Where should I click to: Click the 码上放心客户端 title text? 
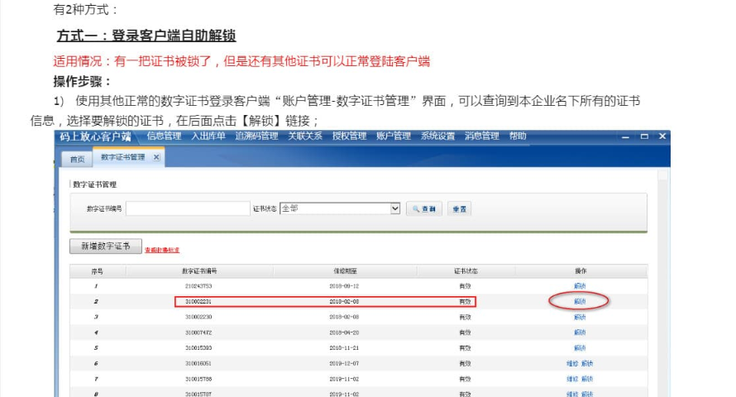point(95,136)
